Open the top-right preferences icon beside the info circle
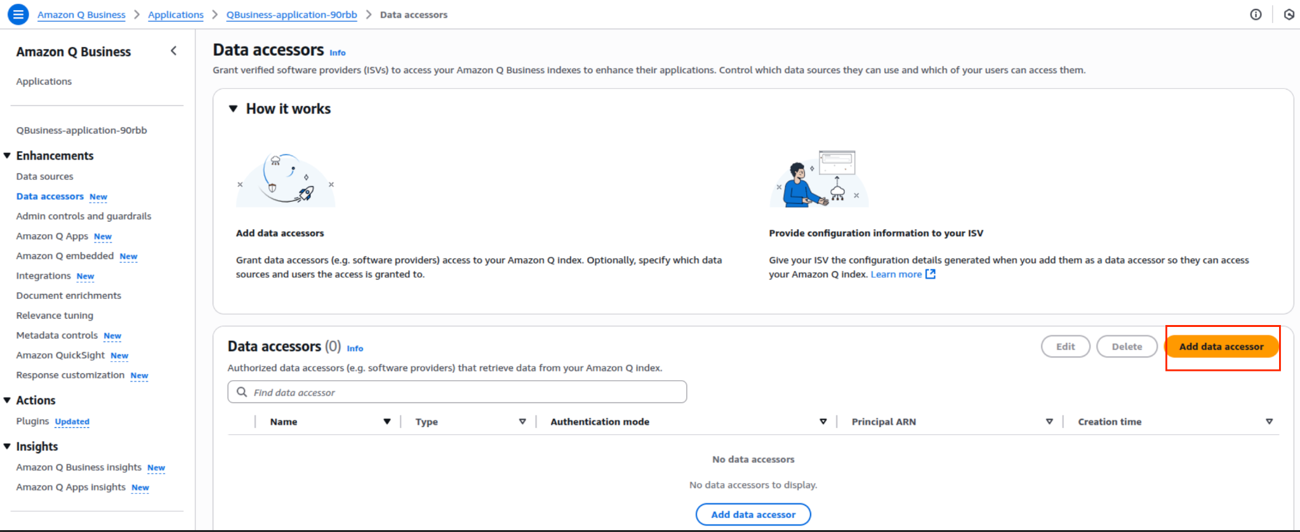Image resolution: width=1300 pixels, height=532 pixels. [1289, 15]
